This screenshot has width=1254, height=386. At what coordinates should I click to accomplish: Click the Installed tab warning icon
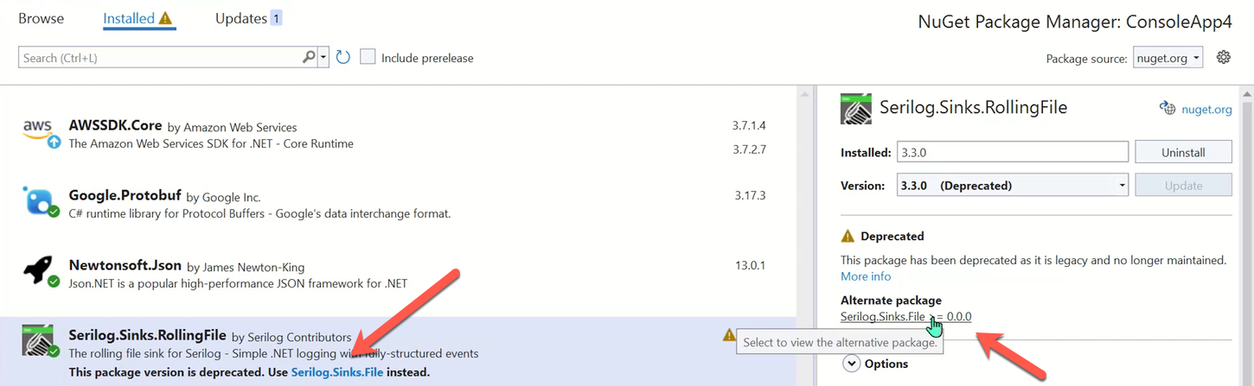click(x=166, y=18)
